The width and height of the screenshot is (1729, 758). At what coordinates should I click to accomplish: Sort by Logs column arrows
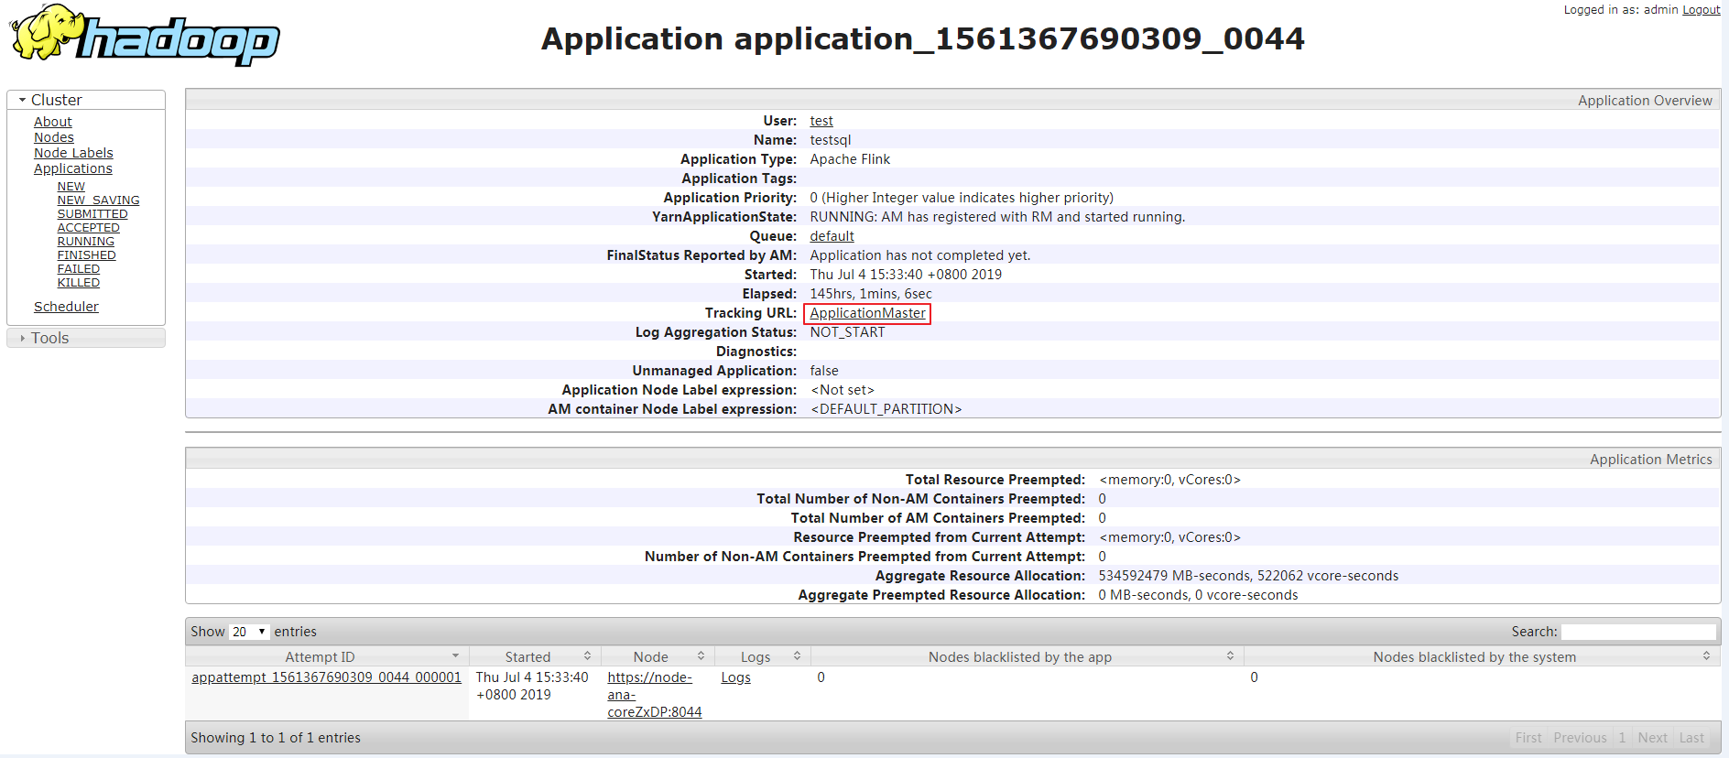pos(797,656)
